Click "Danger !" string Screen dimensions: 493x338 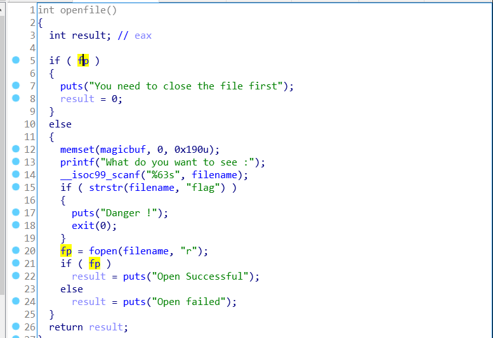129,213
